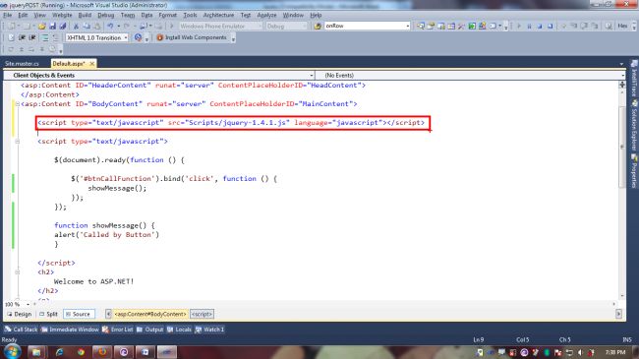This screenshot has width=639, height=359.
Task: Open the Tools menu
Action: (190, 15)
